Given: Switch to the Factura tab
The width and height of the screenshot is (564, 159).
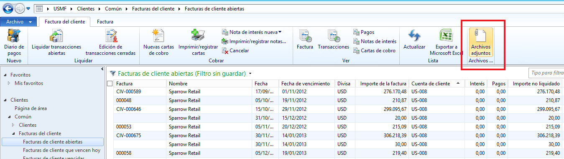Looking at the screenshot, I should pos(105,21).
